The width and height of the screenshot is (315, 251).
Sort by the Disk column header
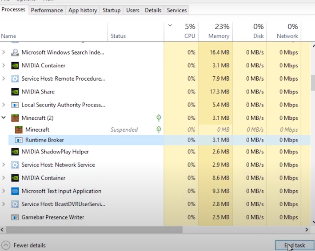250,31
